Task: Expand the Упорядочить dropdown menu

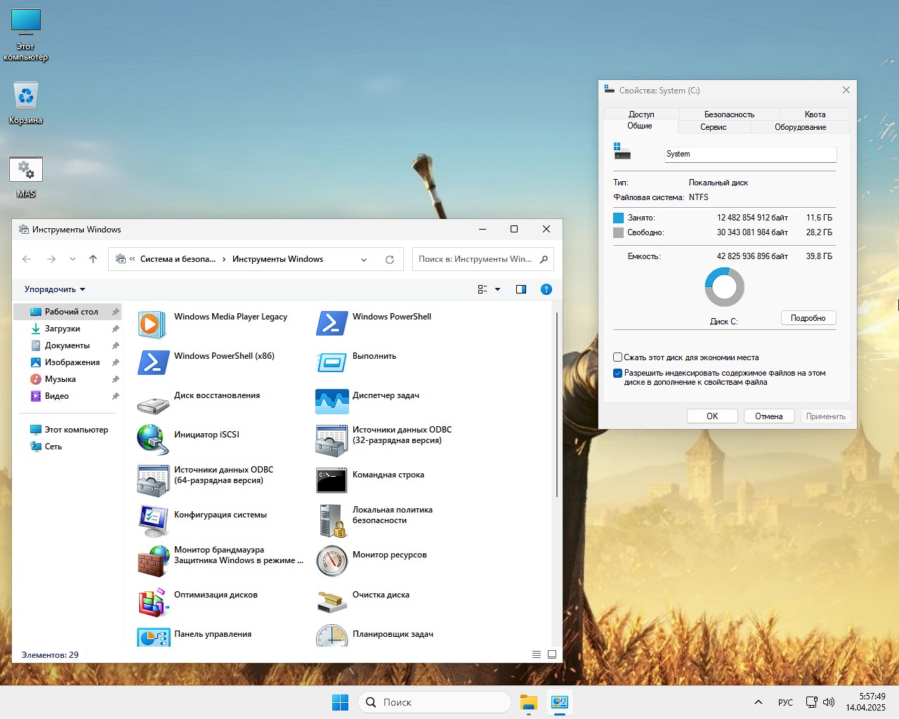Action: coord(55,289)
